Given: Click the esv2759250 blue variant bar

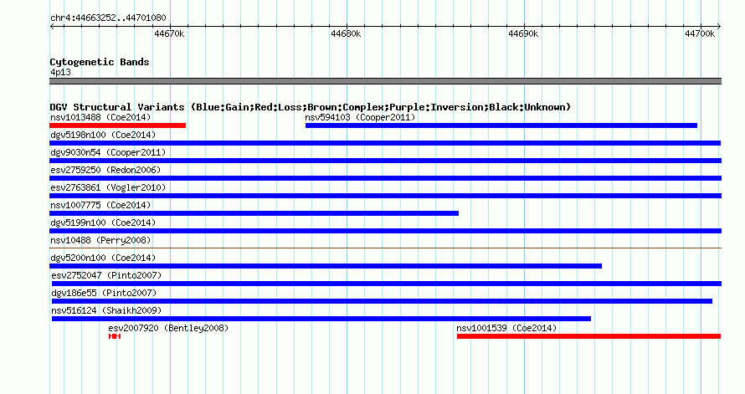Looking at the screenshot, I should pos(385,178).
